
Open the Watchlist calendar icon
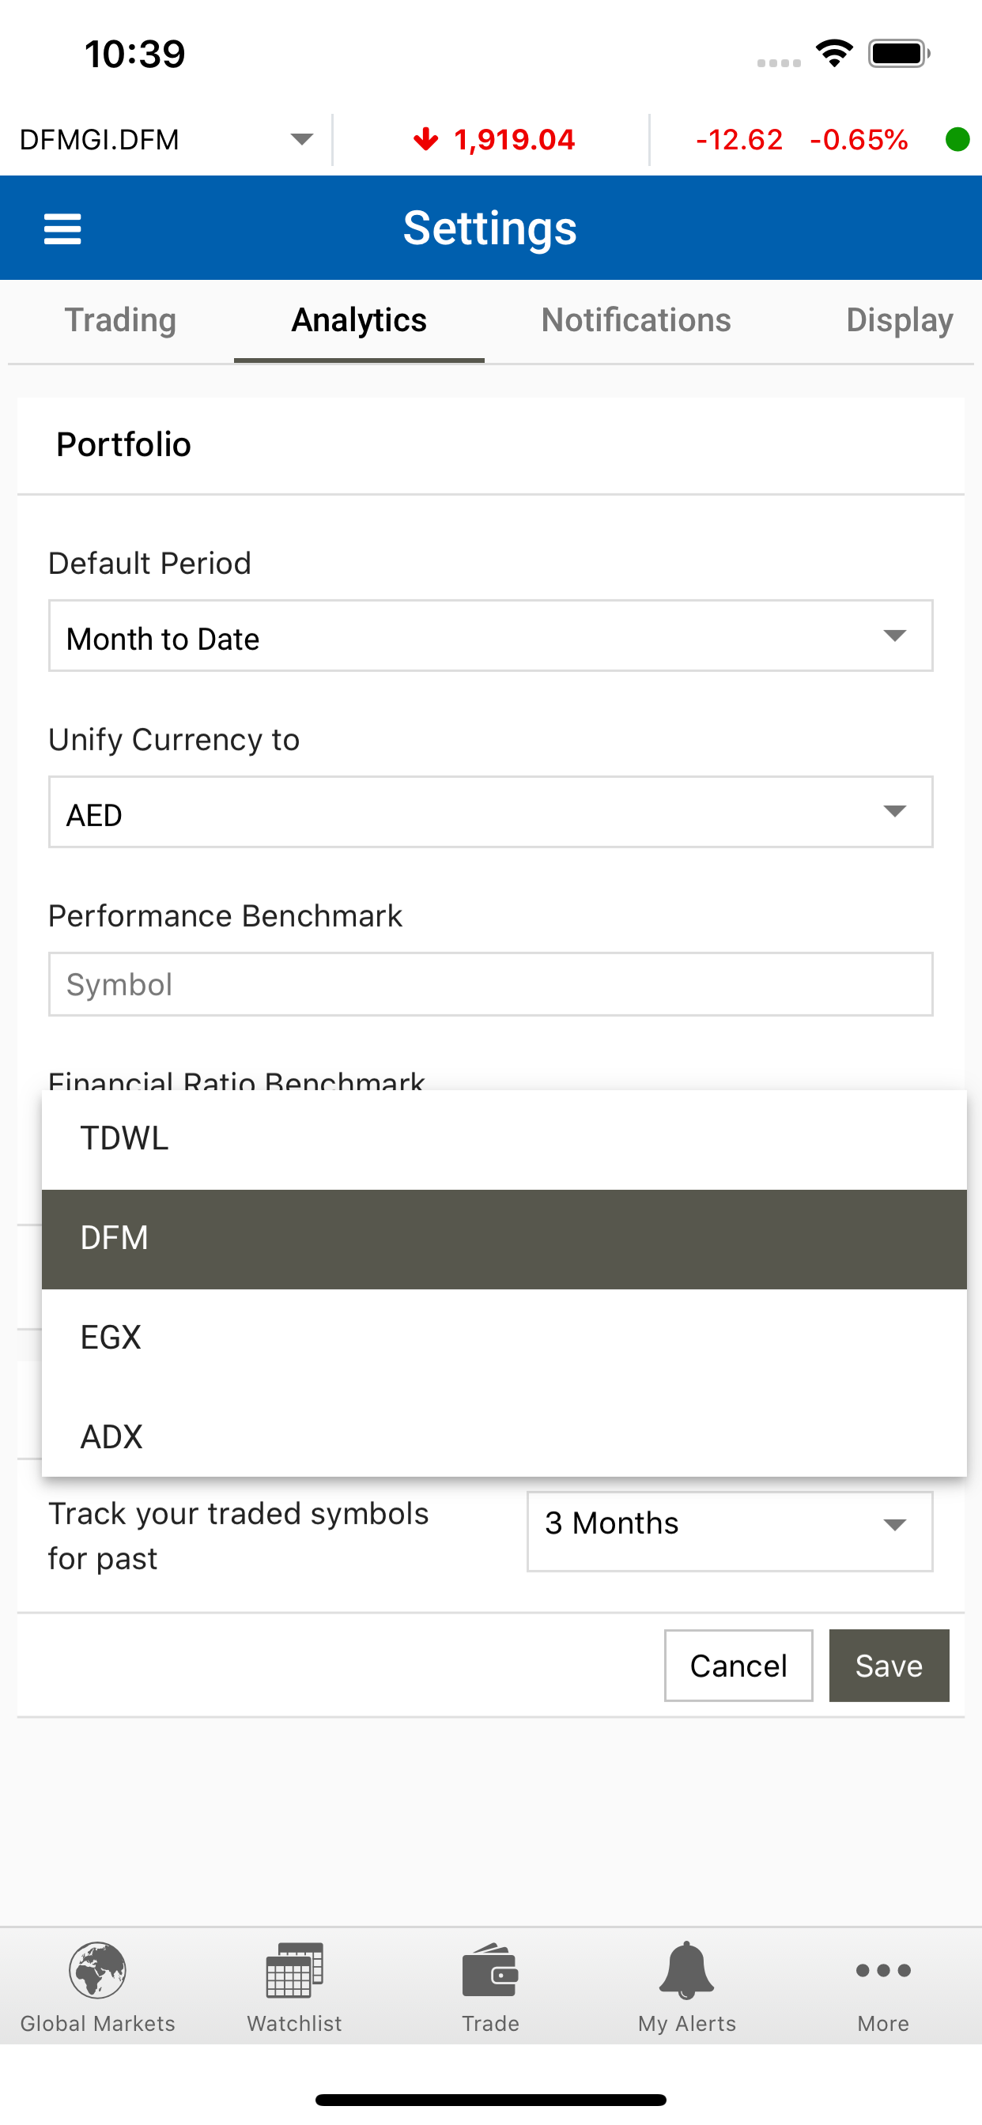tap(295, 1970)
